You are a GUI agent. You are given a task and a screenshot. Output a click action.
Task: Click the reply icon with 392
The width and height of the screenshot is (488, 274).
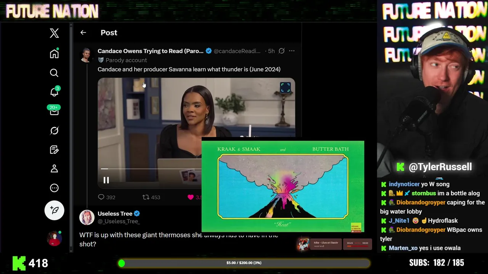[x=101, y=197]
